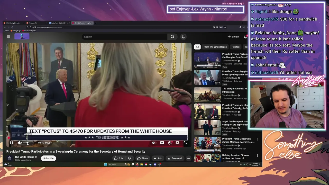Viewport: 329px width, 185px height.
Task: Share the video
Action: (x=142, y=158)
